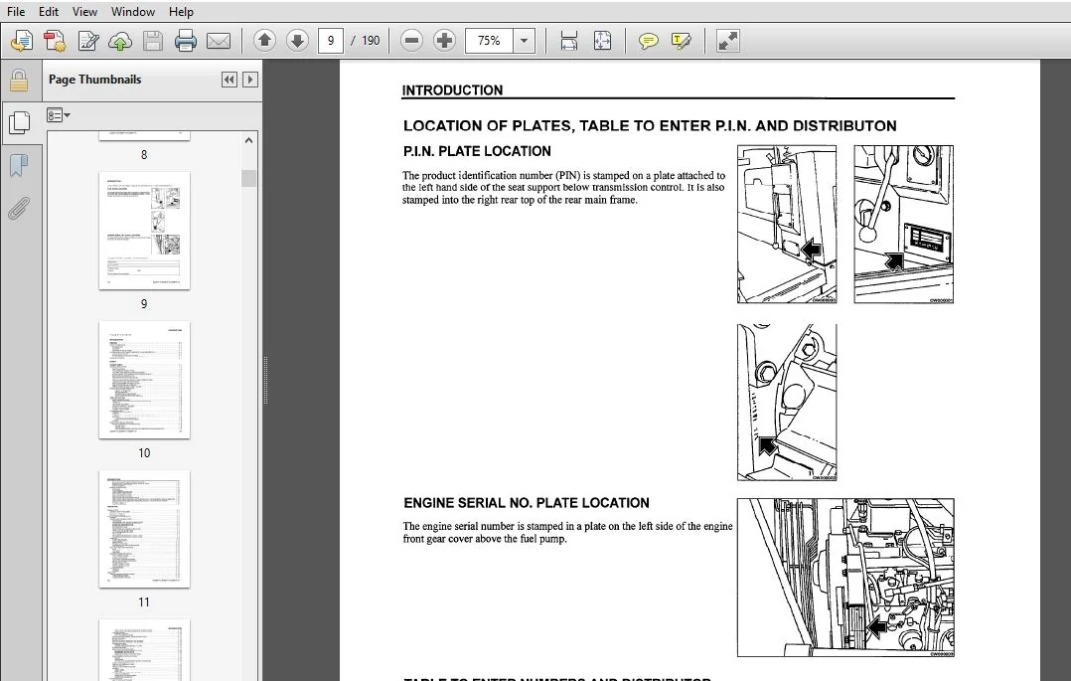Click the thumbnails panel scrollbar handle
Viewport: 1071px width, 681px height.
pyautogui.click(x=248, y=178)
